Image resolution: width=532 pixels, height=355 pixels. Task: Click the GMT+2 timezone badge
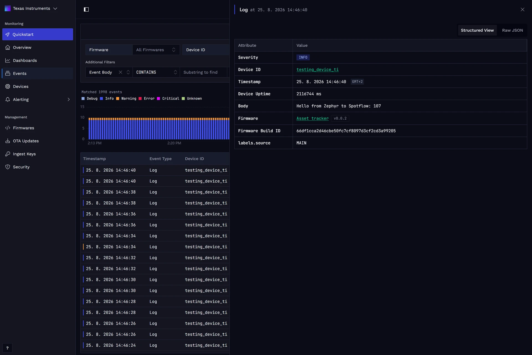click(x=357, y=82)
